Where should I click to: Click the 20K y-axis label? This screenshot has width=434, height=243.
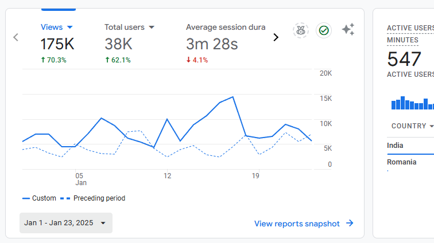tap(325, 73)
